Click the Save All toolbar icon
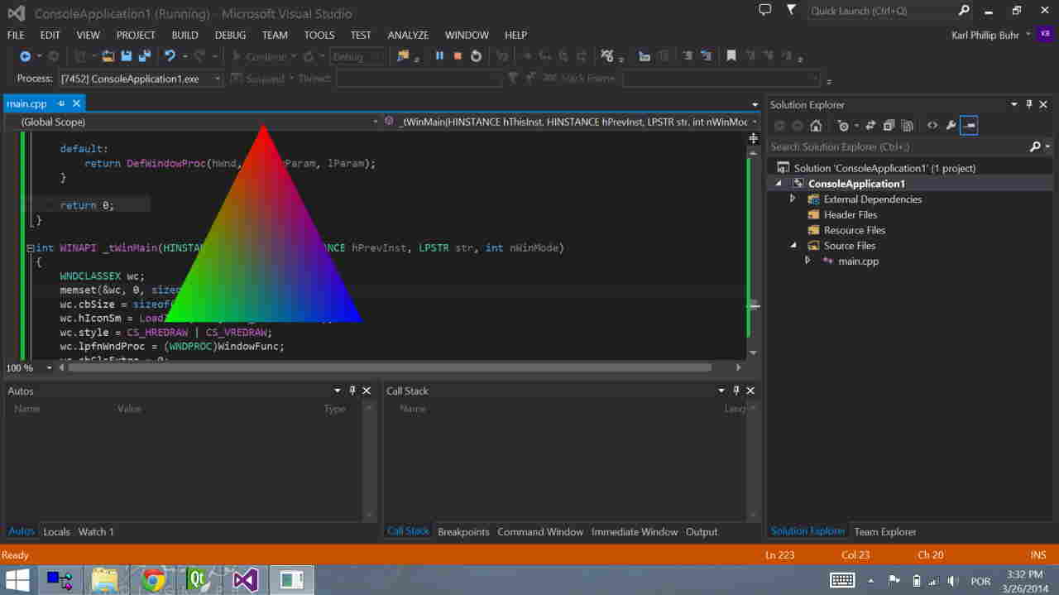Screen dimensions: 1059x595 [x=145, y=56]
